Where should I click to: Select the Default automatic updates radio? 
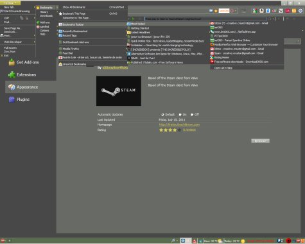point(162,114)
